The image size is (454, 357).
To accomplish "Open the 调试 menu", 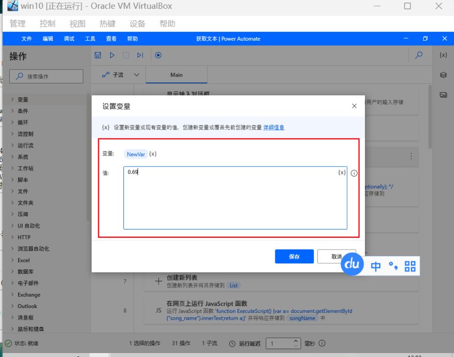I will tap(69, 39).
